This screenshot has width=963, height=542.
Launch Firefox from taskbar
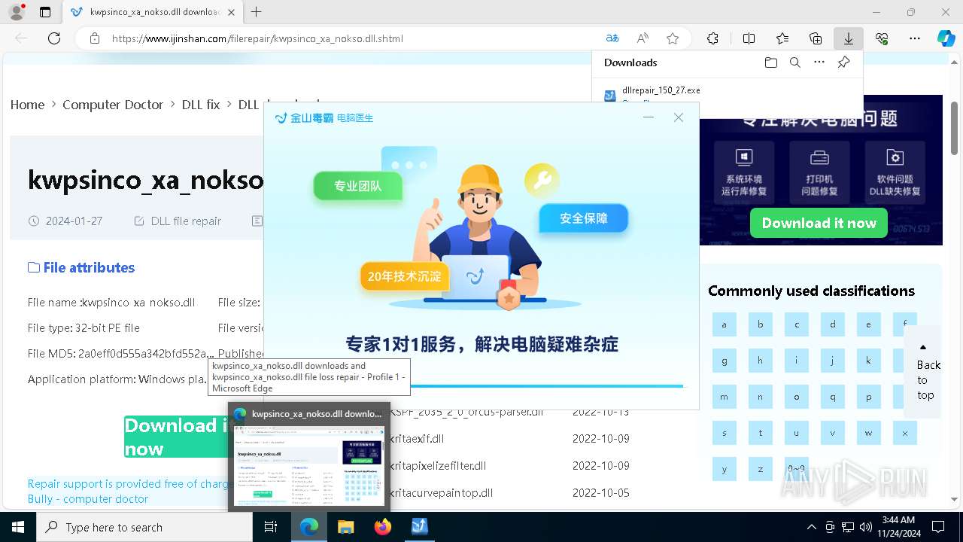(x=382, y=527)
